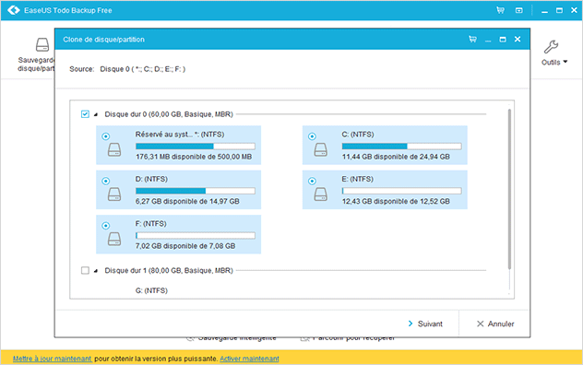
Task: Click the Suivant button
Action: (425, 324)
